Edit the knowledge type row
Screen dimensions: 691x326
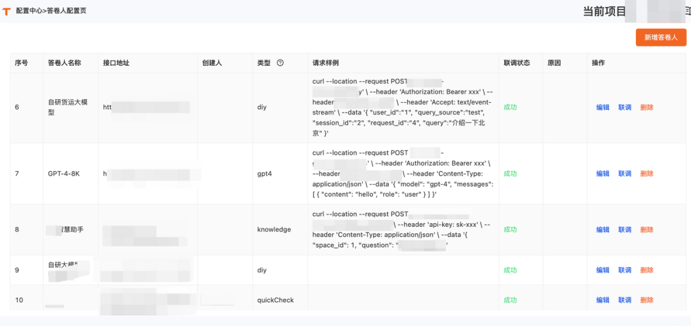pyautogui.click(x=603, y=229)
